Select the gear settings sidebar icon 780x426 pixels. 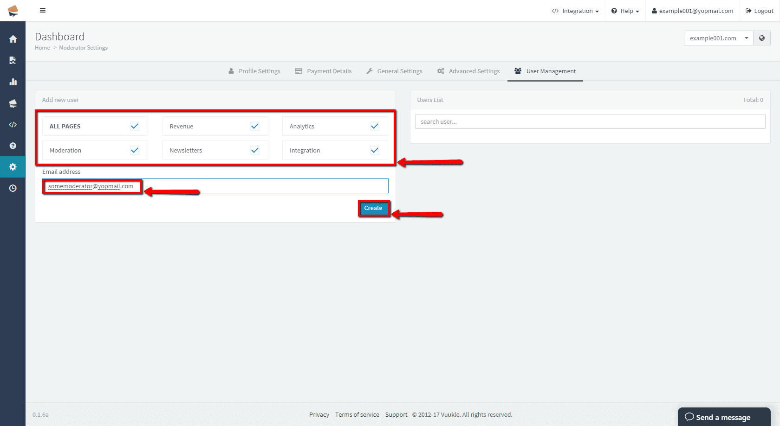click(13, 167)
